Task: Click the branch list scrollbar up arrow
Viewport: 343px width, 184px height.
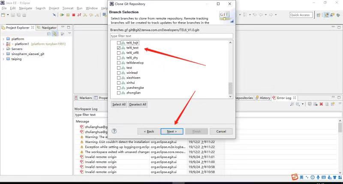Action: pyautogui.click(x=230, y=43)
